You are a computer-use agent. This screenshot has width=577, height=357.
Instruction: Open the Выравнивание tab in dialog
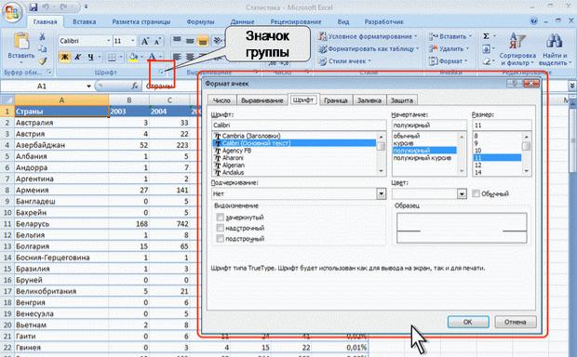pyautogui.click(x=262, y=100)
